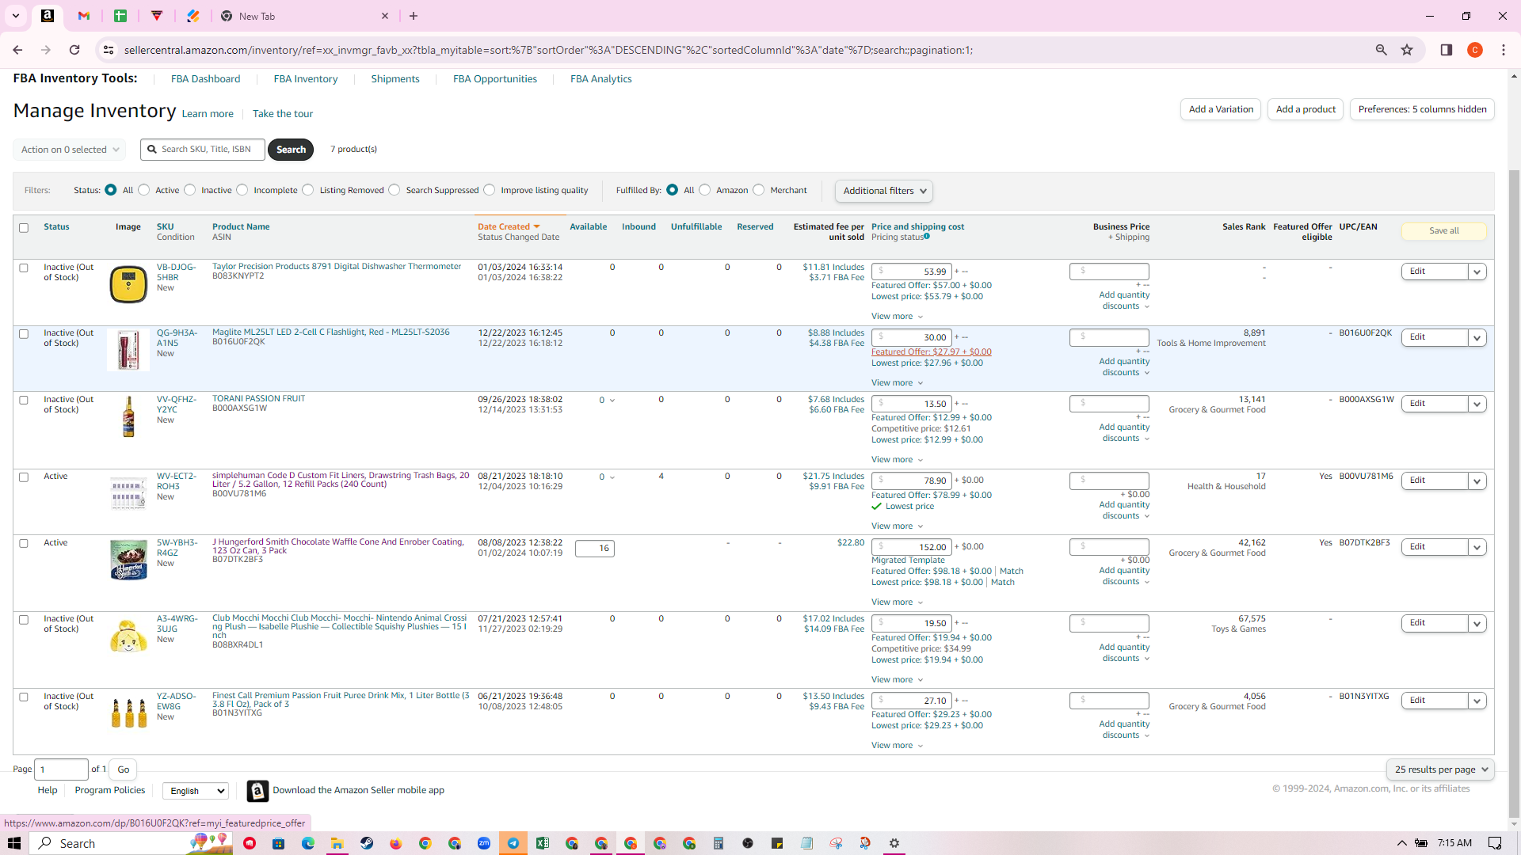This screenshot has height=855, width=1521.
Task: Open the Chrome three-dot menu
Action: (x=1504, y=50)
